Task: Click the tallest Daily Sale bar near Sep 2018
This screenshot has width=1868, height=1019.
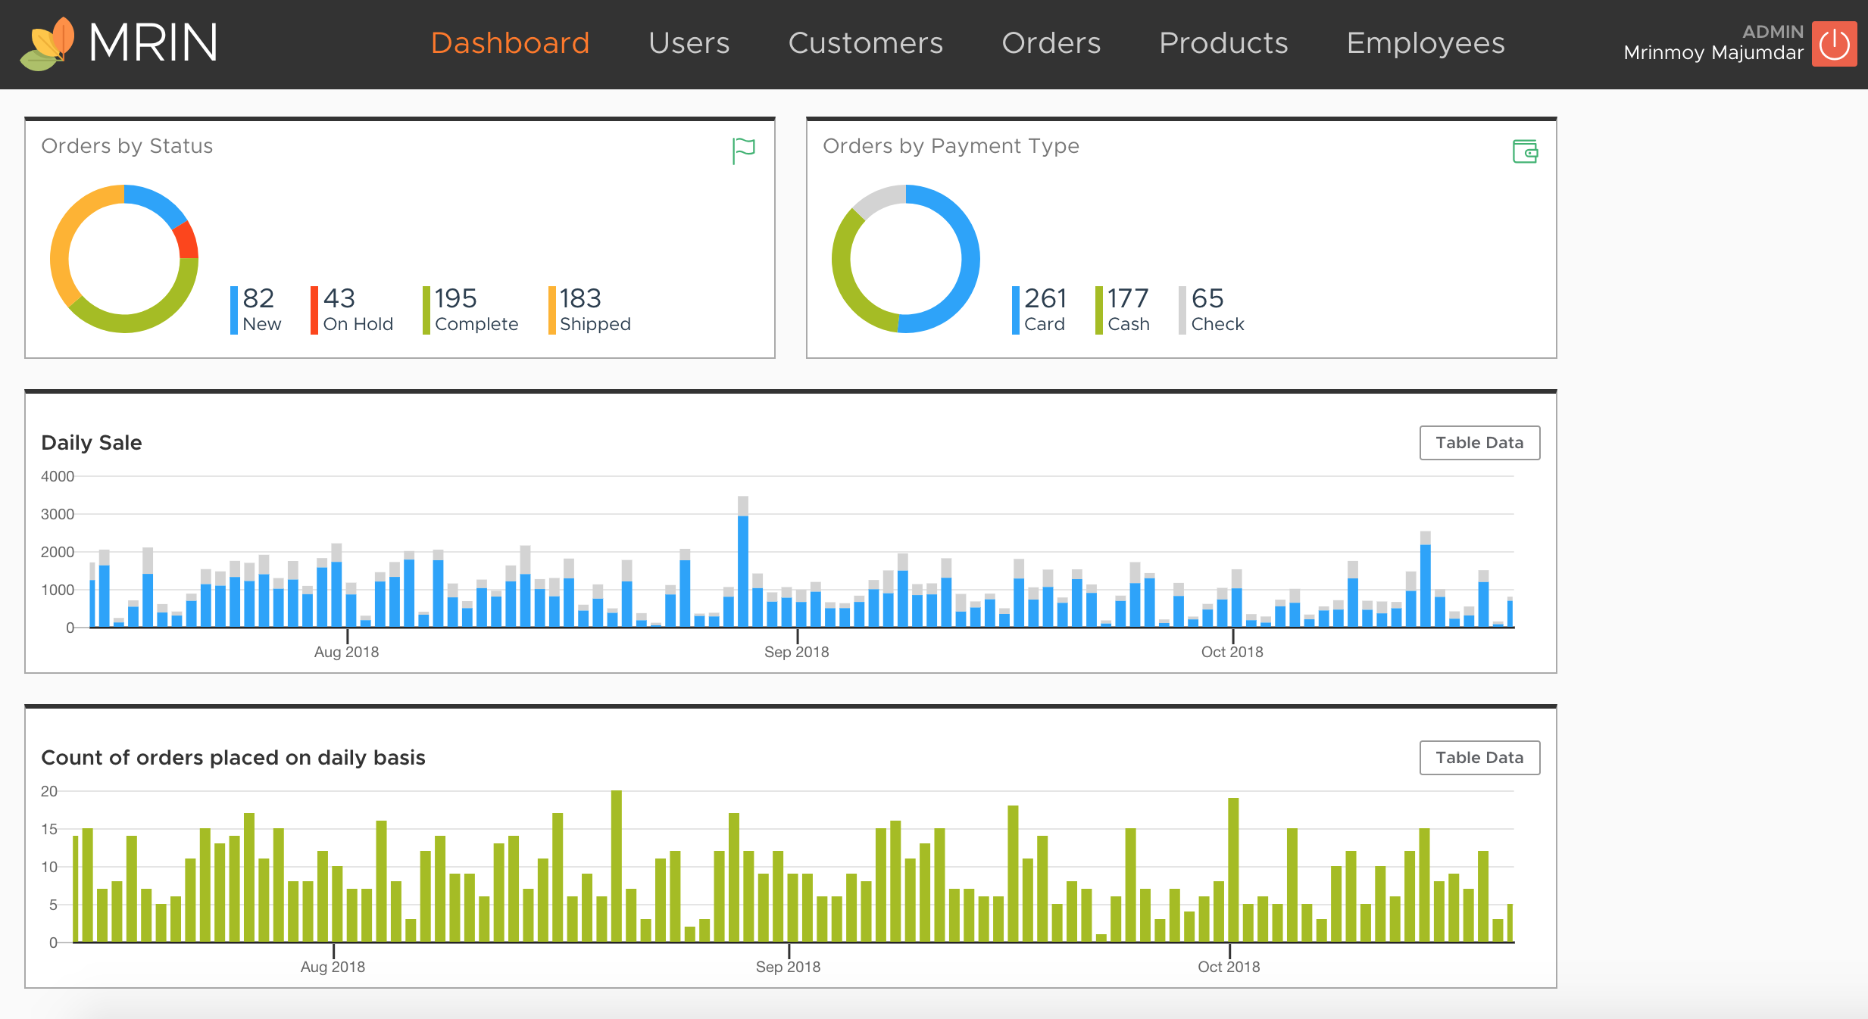Action: pos(743,568)
